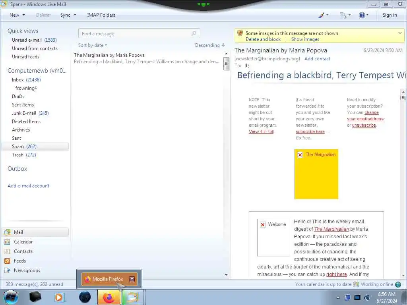Click the blue flag tray icon
This screenshot has width=407, height=305.
[347, 297]
